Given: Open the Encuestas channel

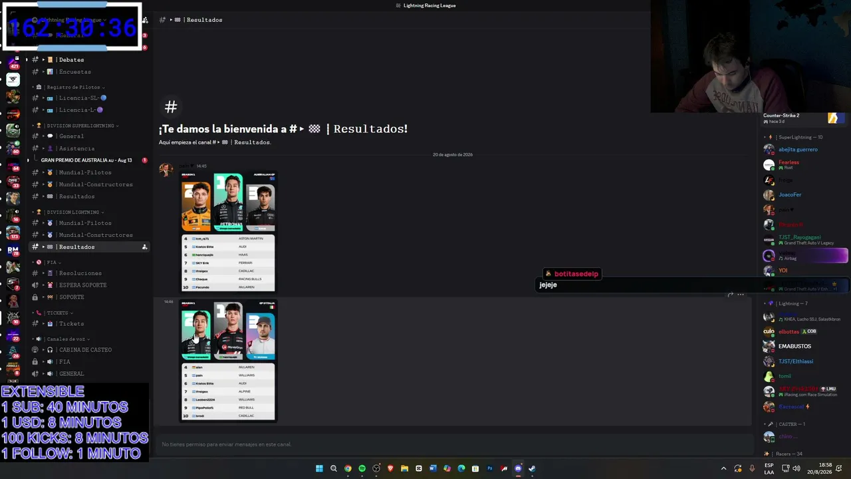Looking at the screenshot, I should point(88,72).
